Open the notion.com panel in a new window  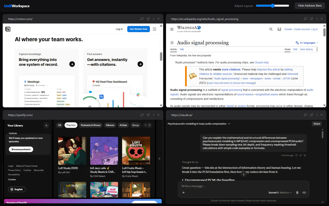point(148,19)
